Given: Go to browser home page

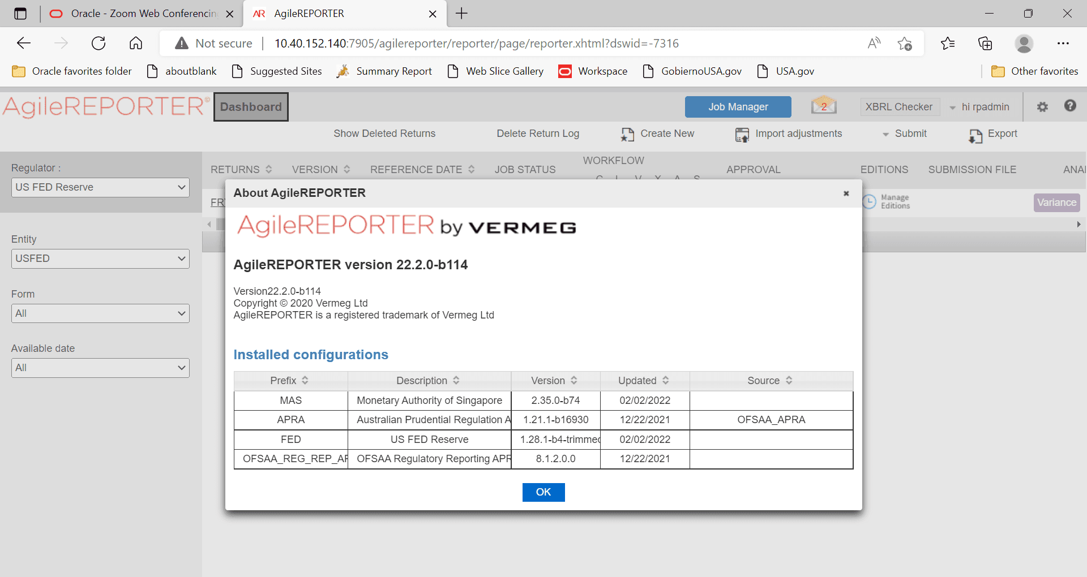Looking at the screenshot, I should click(136, 44).
